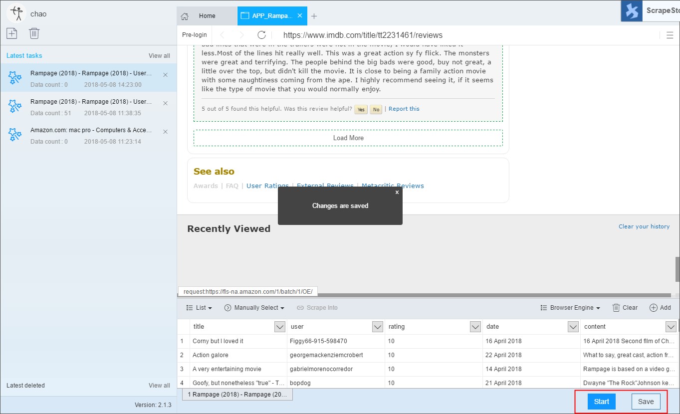Click the trash delete icon in sidebar
Viewport: 680px width, 414px height.
tap(34, 33)
